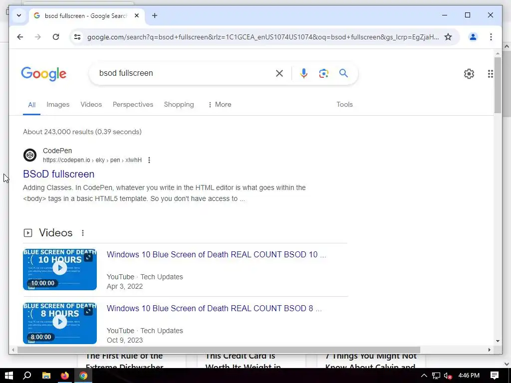Viewport: 511px width, 383px height.
Task: Switch to the Perspectives tab
Action: point(133,105)
